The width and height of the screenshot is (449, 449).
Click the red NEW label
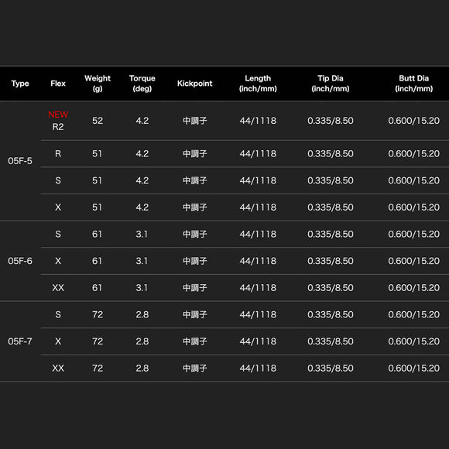click(58, 115)
